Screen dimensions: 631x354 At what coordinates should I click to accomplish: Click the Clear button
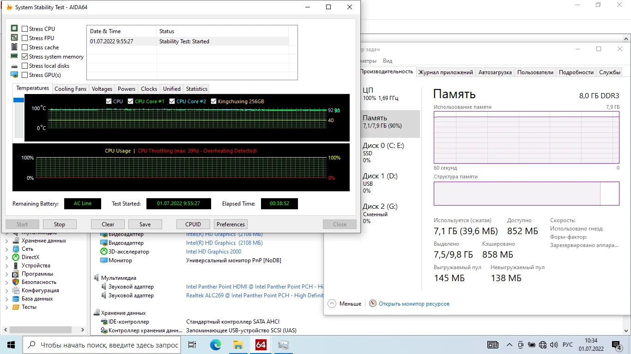(108, 224)
